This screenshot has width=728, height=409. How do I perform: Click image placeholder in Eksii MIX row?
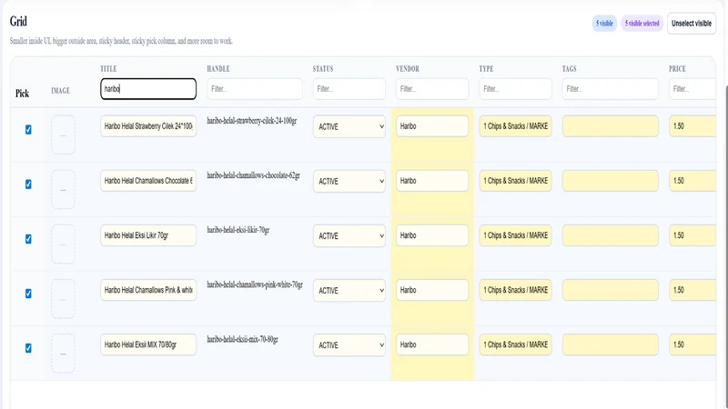coord(63,354)
